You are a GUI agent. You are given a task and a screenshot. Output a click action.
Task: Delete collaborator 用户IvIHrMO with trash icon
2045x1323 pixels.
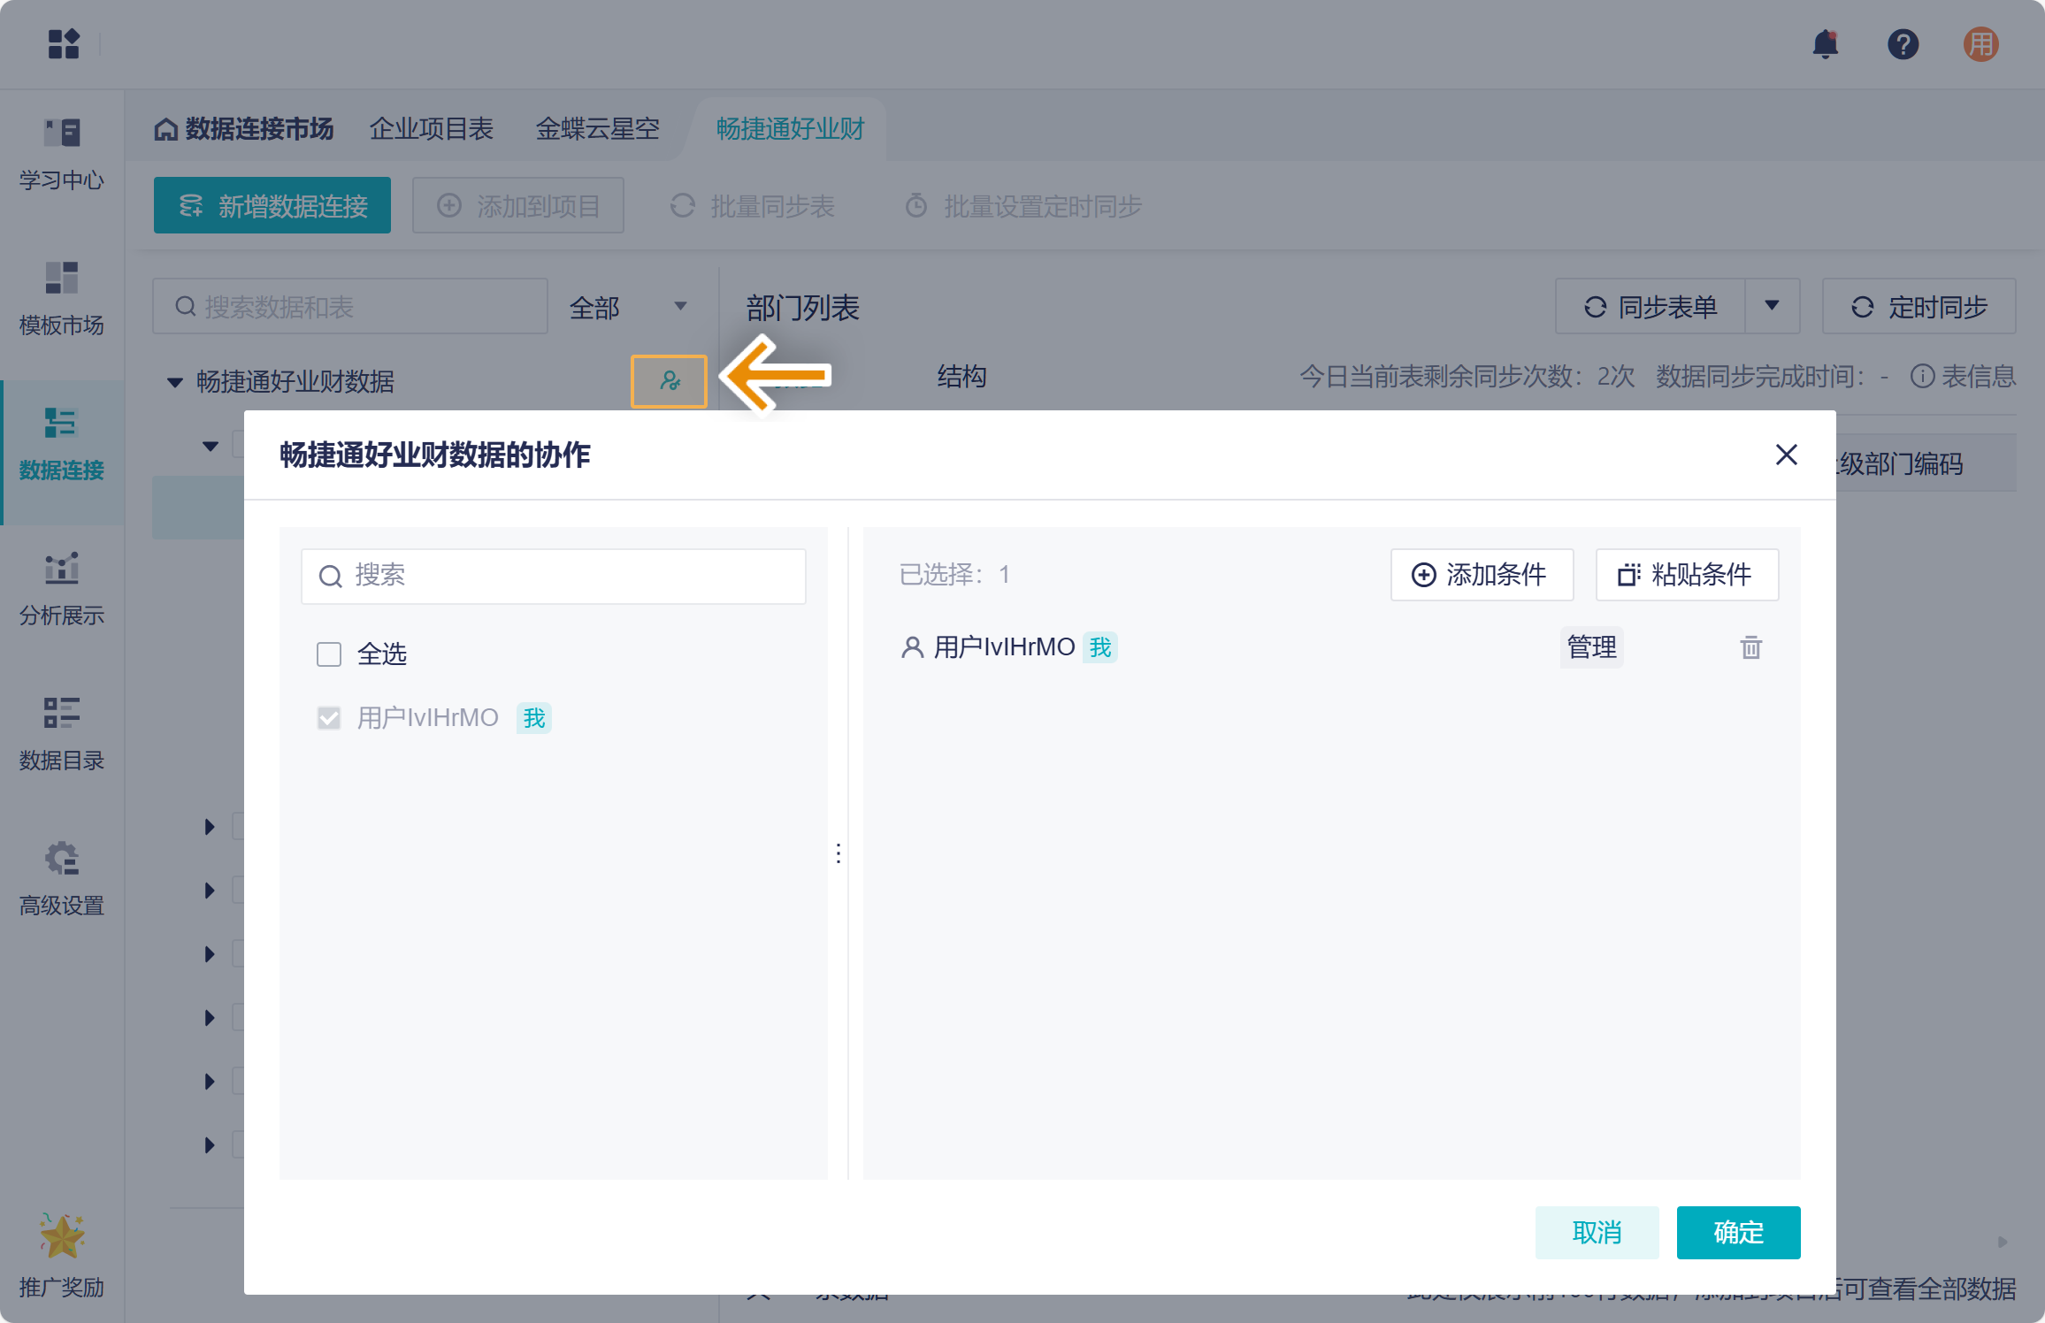(x=1750, y=647)
